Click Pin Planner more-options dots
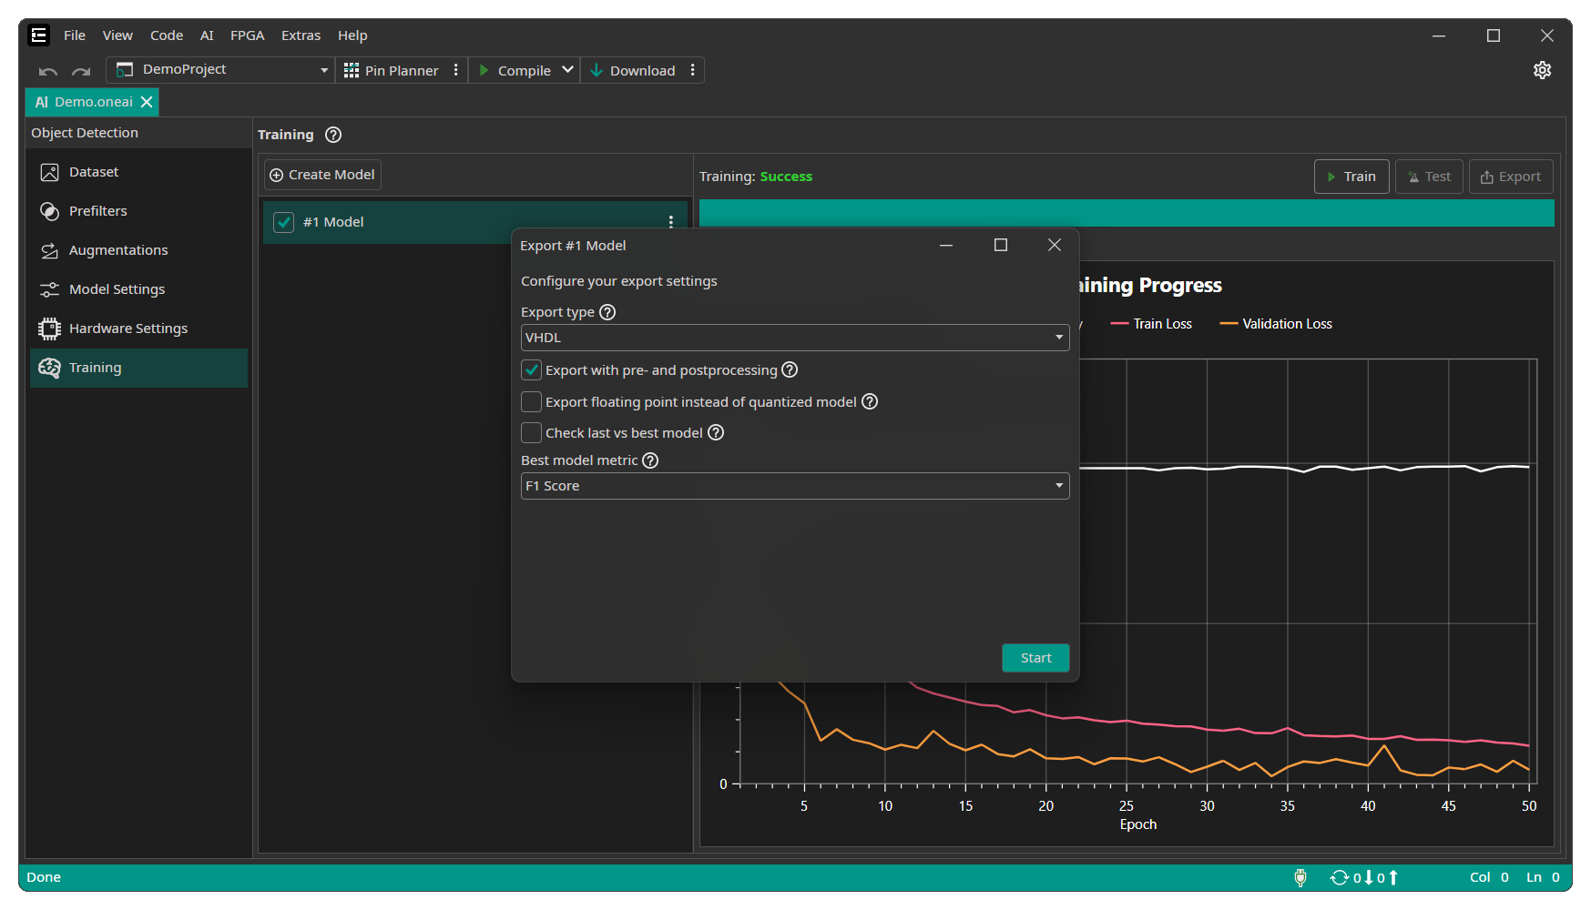This screenshot has height=910, width=1591. pyautogui.click(x=456, y=70)
